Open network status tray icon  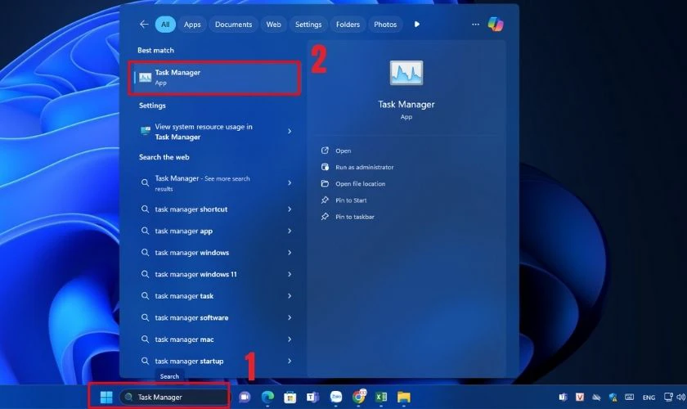(x=668, y=398)
